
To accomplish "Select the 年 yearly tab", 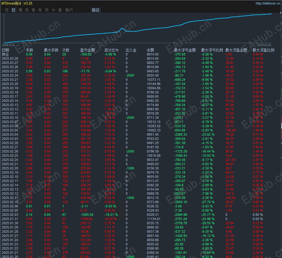I will (x=40, y=10).
